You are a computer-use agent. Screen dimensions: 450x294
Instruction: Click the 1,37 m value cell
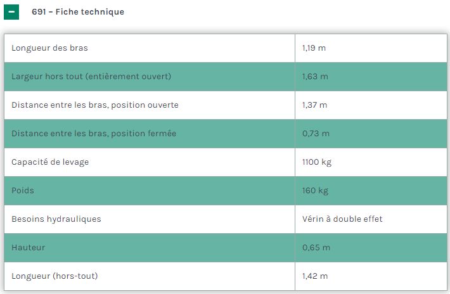click(x=315, y=105)
